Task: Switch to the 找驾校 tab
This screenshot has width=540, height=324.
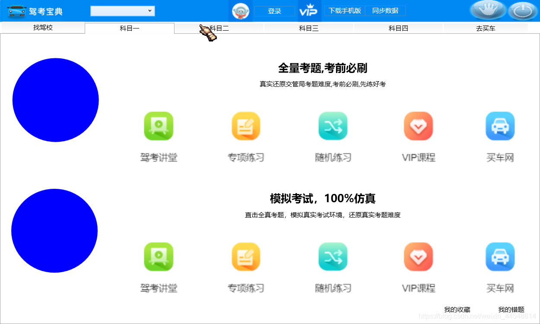Action: tap(43, 28)
